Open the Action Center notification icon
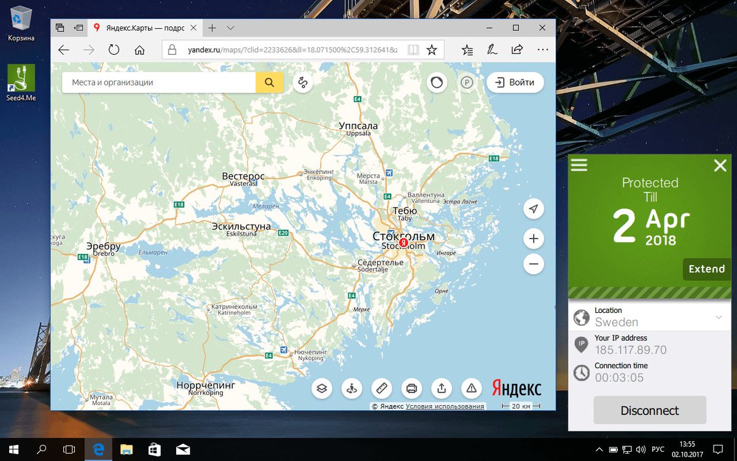Viewport: 737px width, 461px height. [717, 449]
